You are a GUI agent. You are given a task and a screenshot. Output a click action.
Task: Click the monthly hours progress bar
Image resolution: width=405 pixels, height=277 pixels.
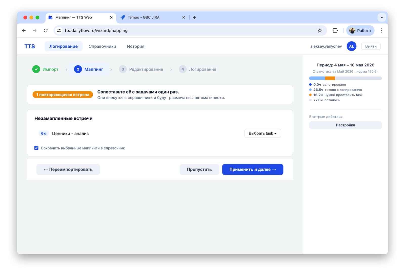345,78
